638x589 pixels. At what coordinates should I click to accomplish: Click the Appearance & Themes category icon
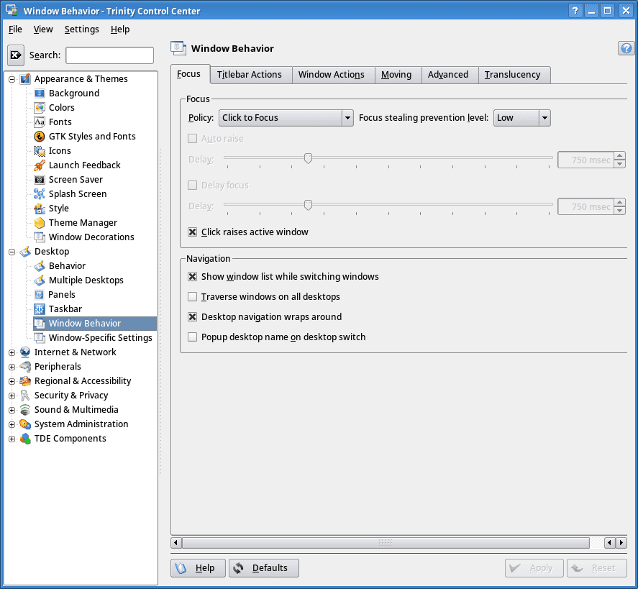[25, 78]
